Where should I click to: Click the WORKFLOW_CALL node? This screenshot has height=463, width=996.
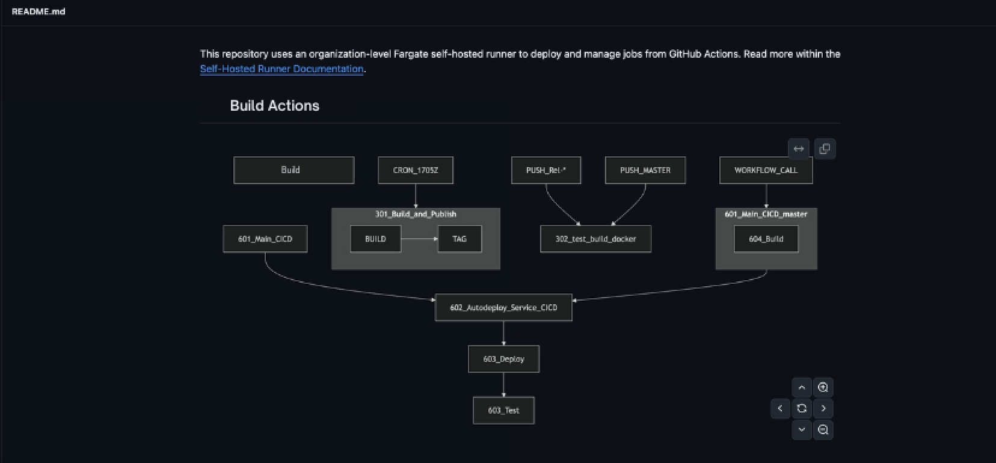pyautogui.click(x=766, y=170)
